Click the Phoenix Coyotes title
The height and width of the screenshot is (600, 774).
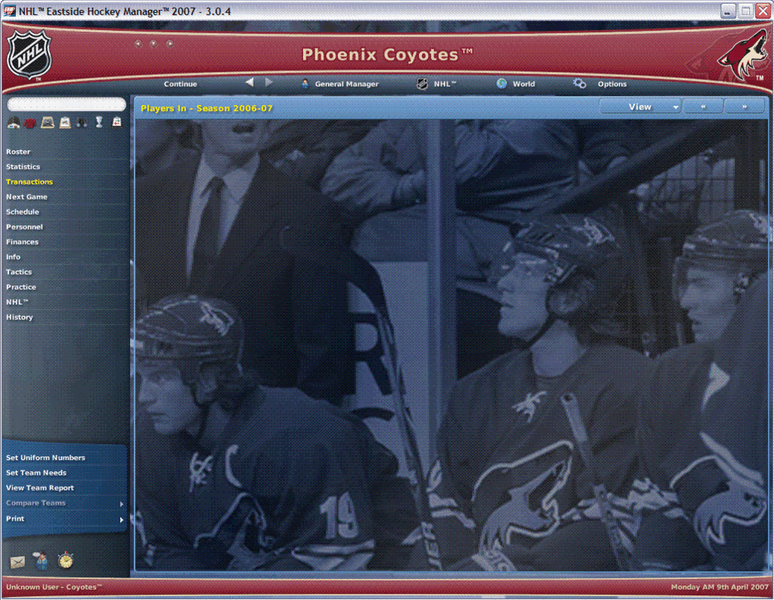coord(387,54)
